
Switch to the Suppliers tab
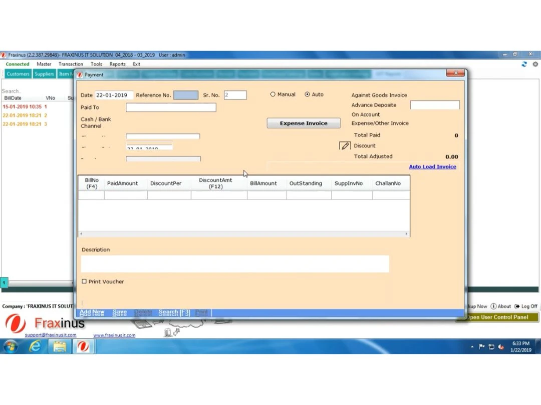pos(44,74)
